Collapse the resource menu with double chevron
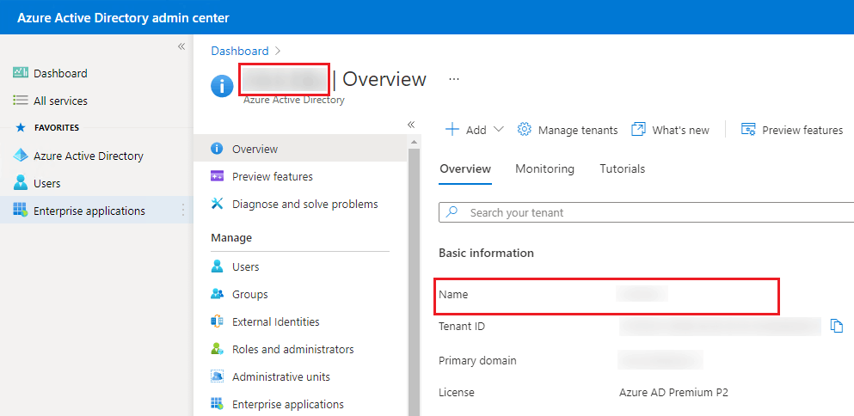The width and height of the screenshot is (854, 416). pyautogui.click(x=411, y=125)
